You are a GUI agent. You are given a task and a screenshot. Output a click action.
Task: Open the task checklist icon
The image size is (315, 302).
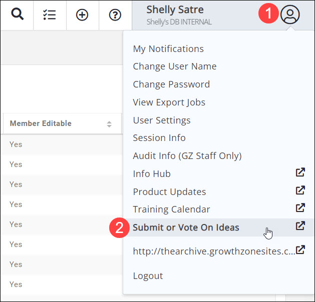point(50,14)
